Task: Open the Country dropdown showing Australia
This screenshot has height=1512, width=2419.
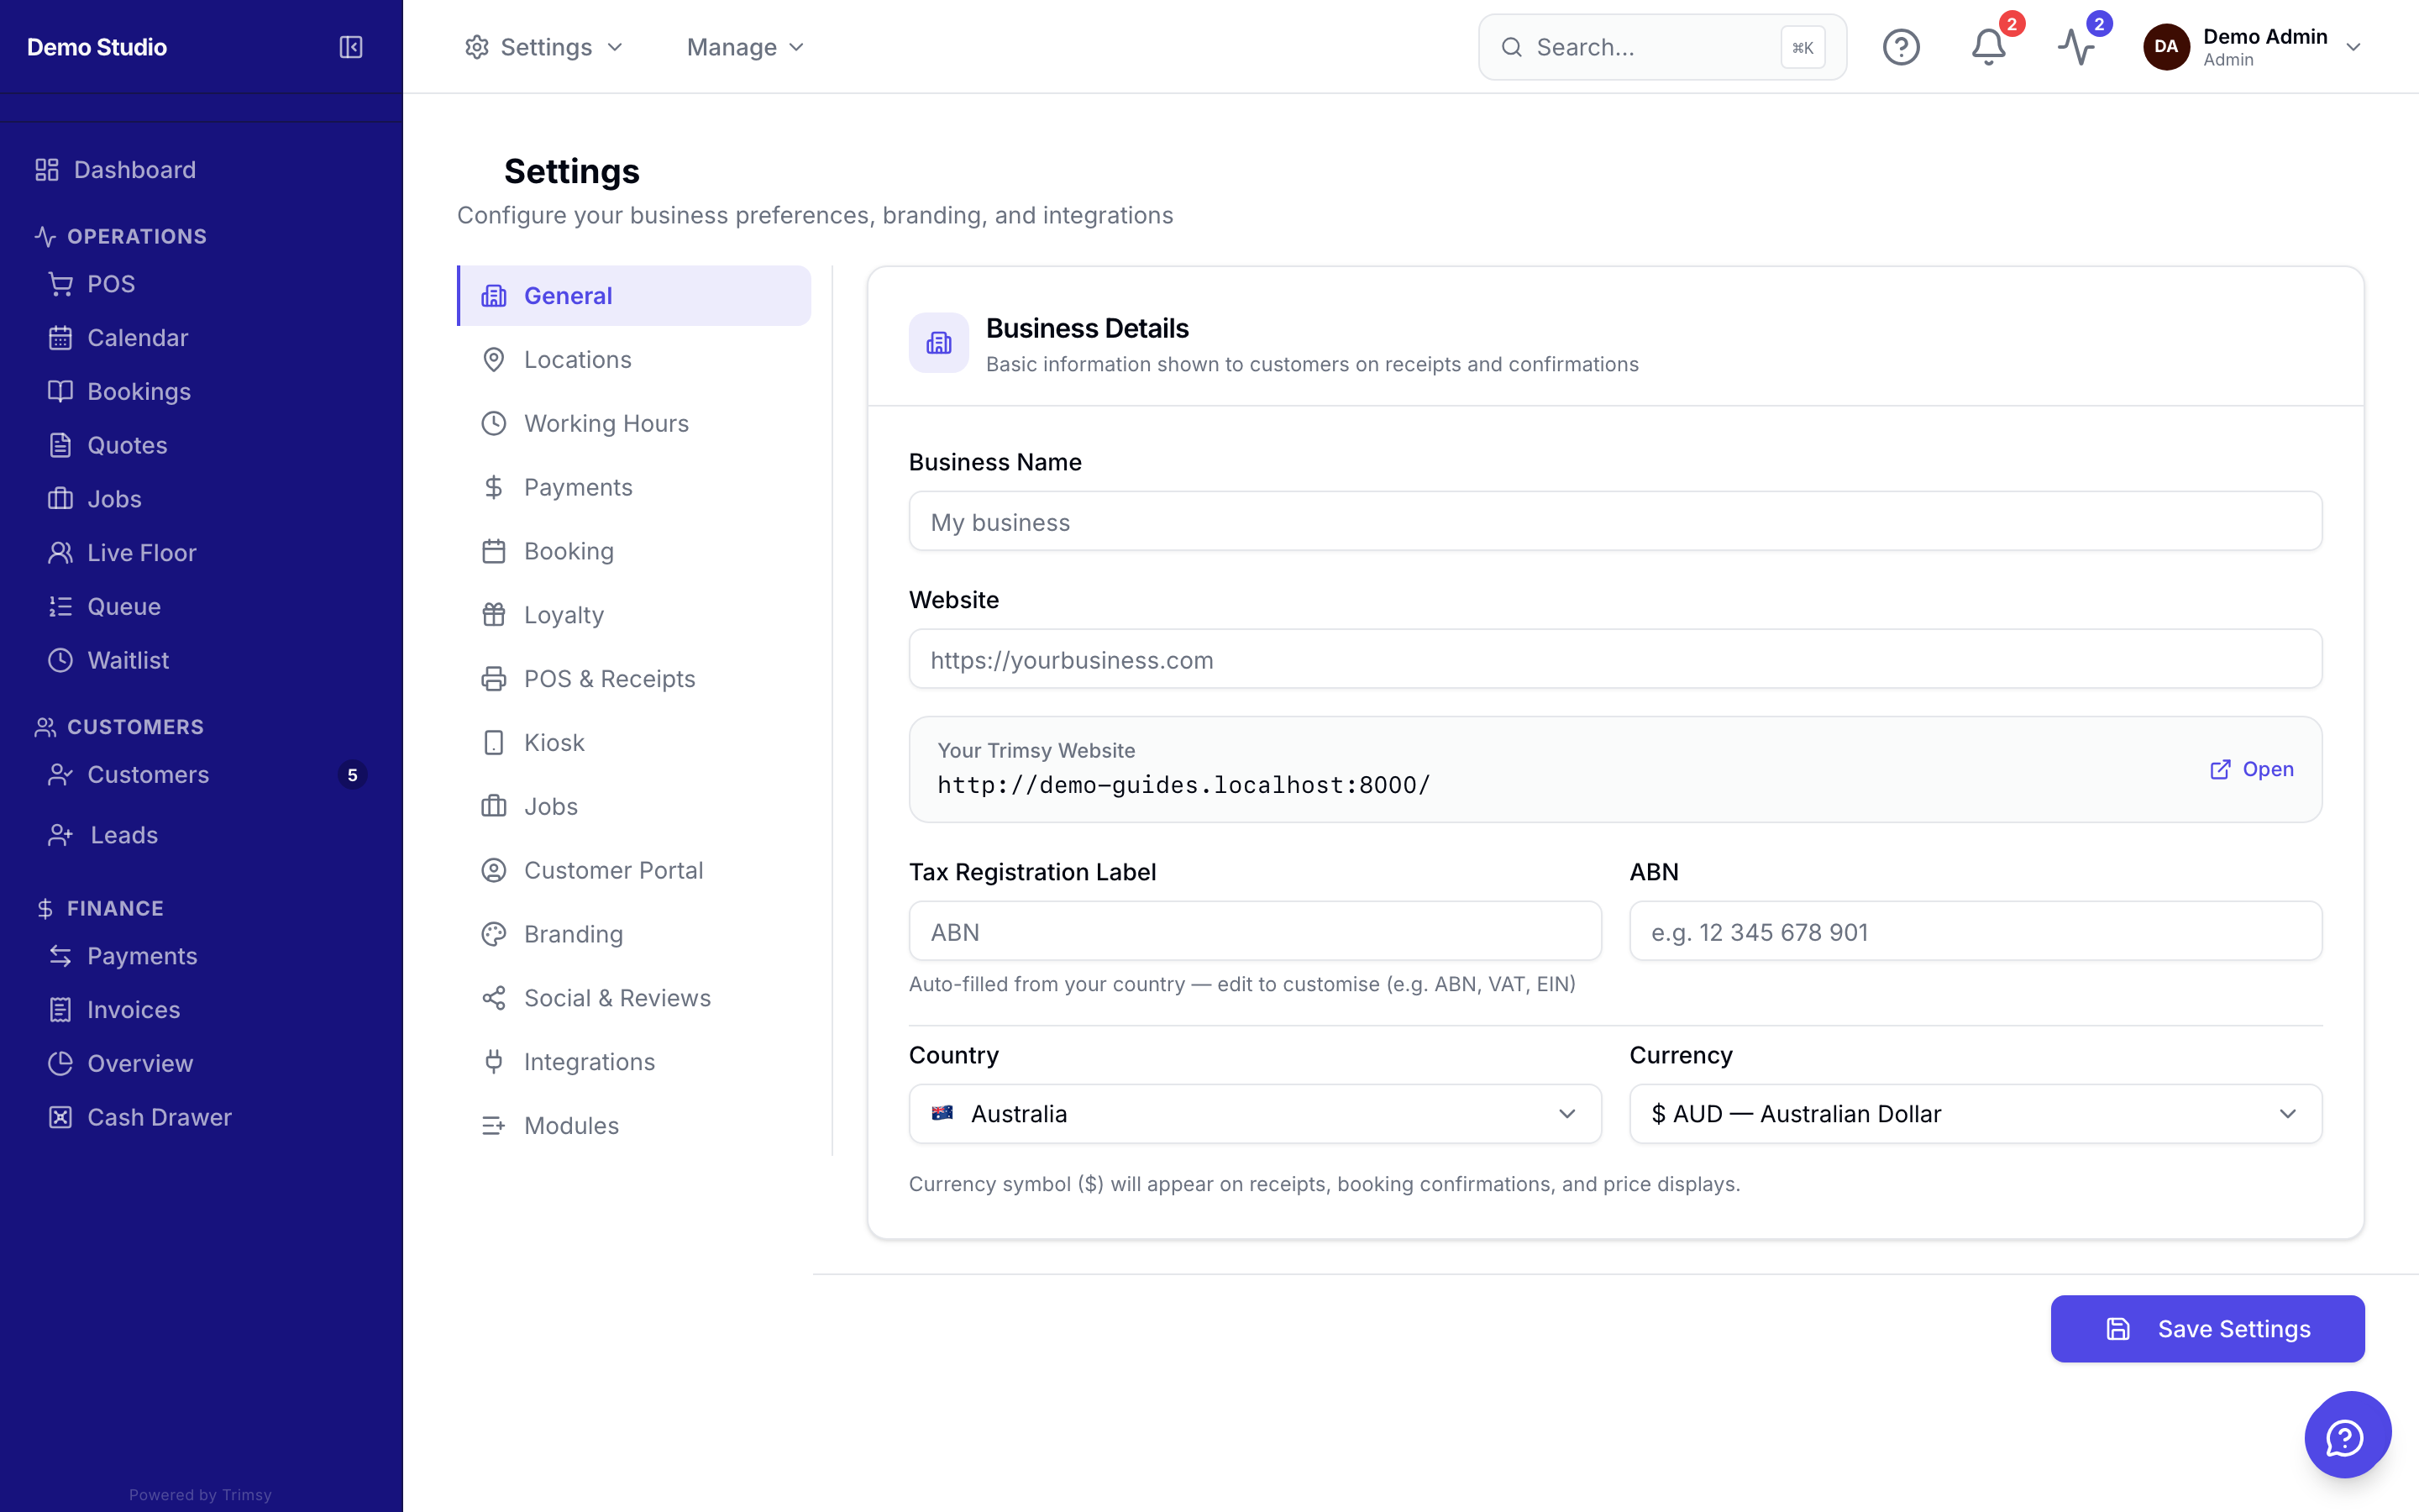Action: click(x=1255, y=1114)
